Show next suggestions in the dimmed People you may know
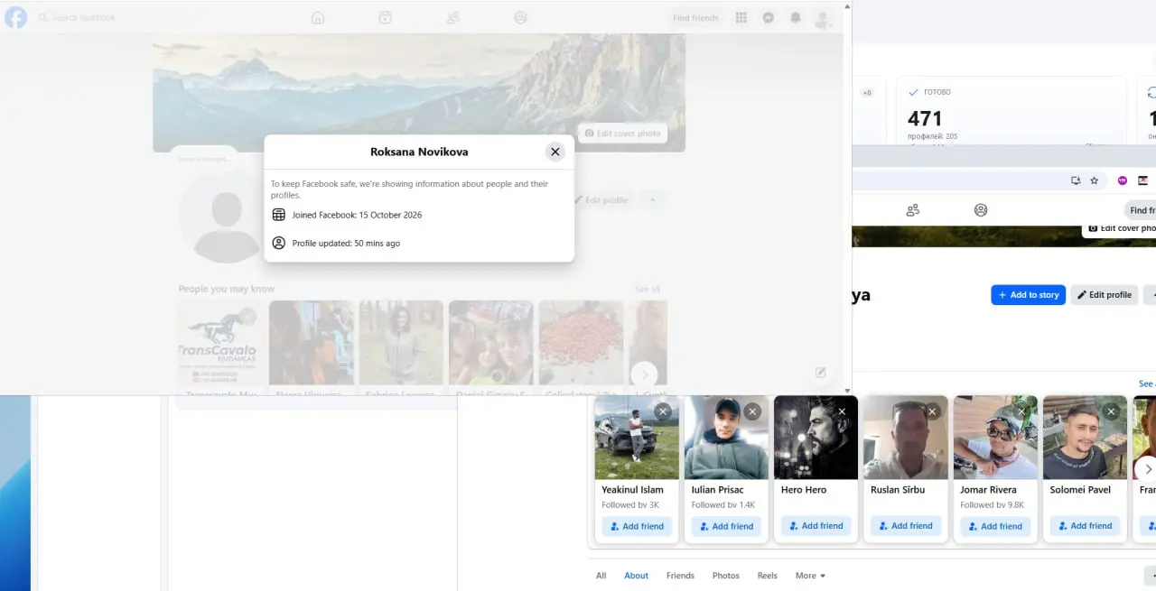The image size is (1156, 591). click(x=644, y=374)
